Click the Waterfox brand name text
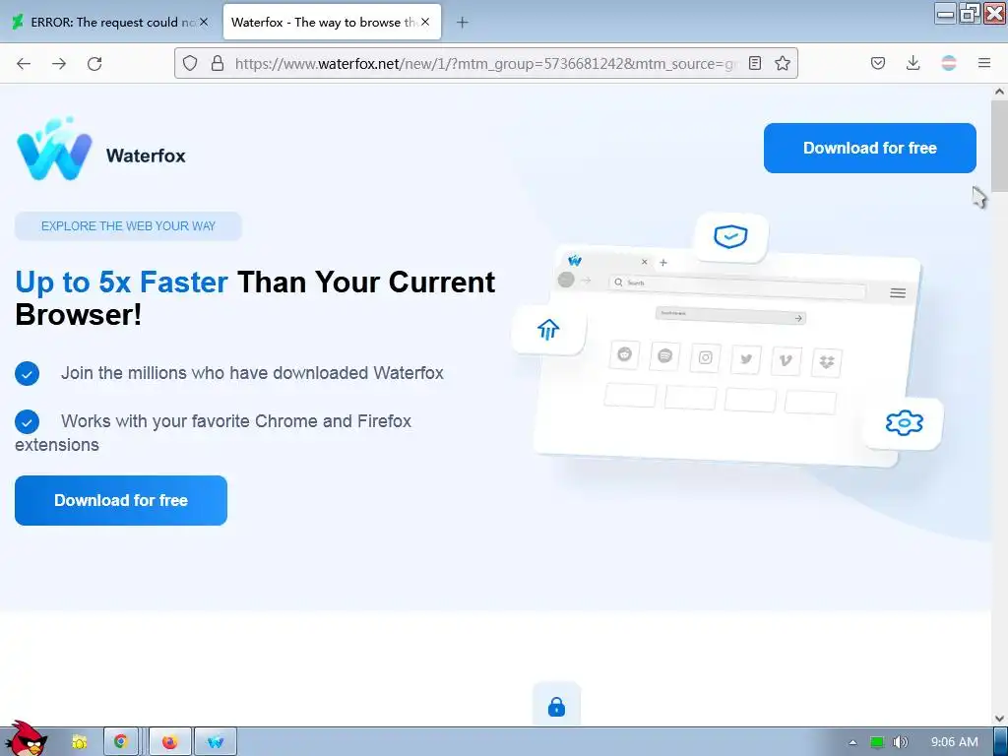This screenshot has width=1008, height=756. click(146, 156)
